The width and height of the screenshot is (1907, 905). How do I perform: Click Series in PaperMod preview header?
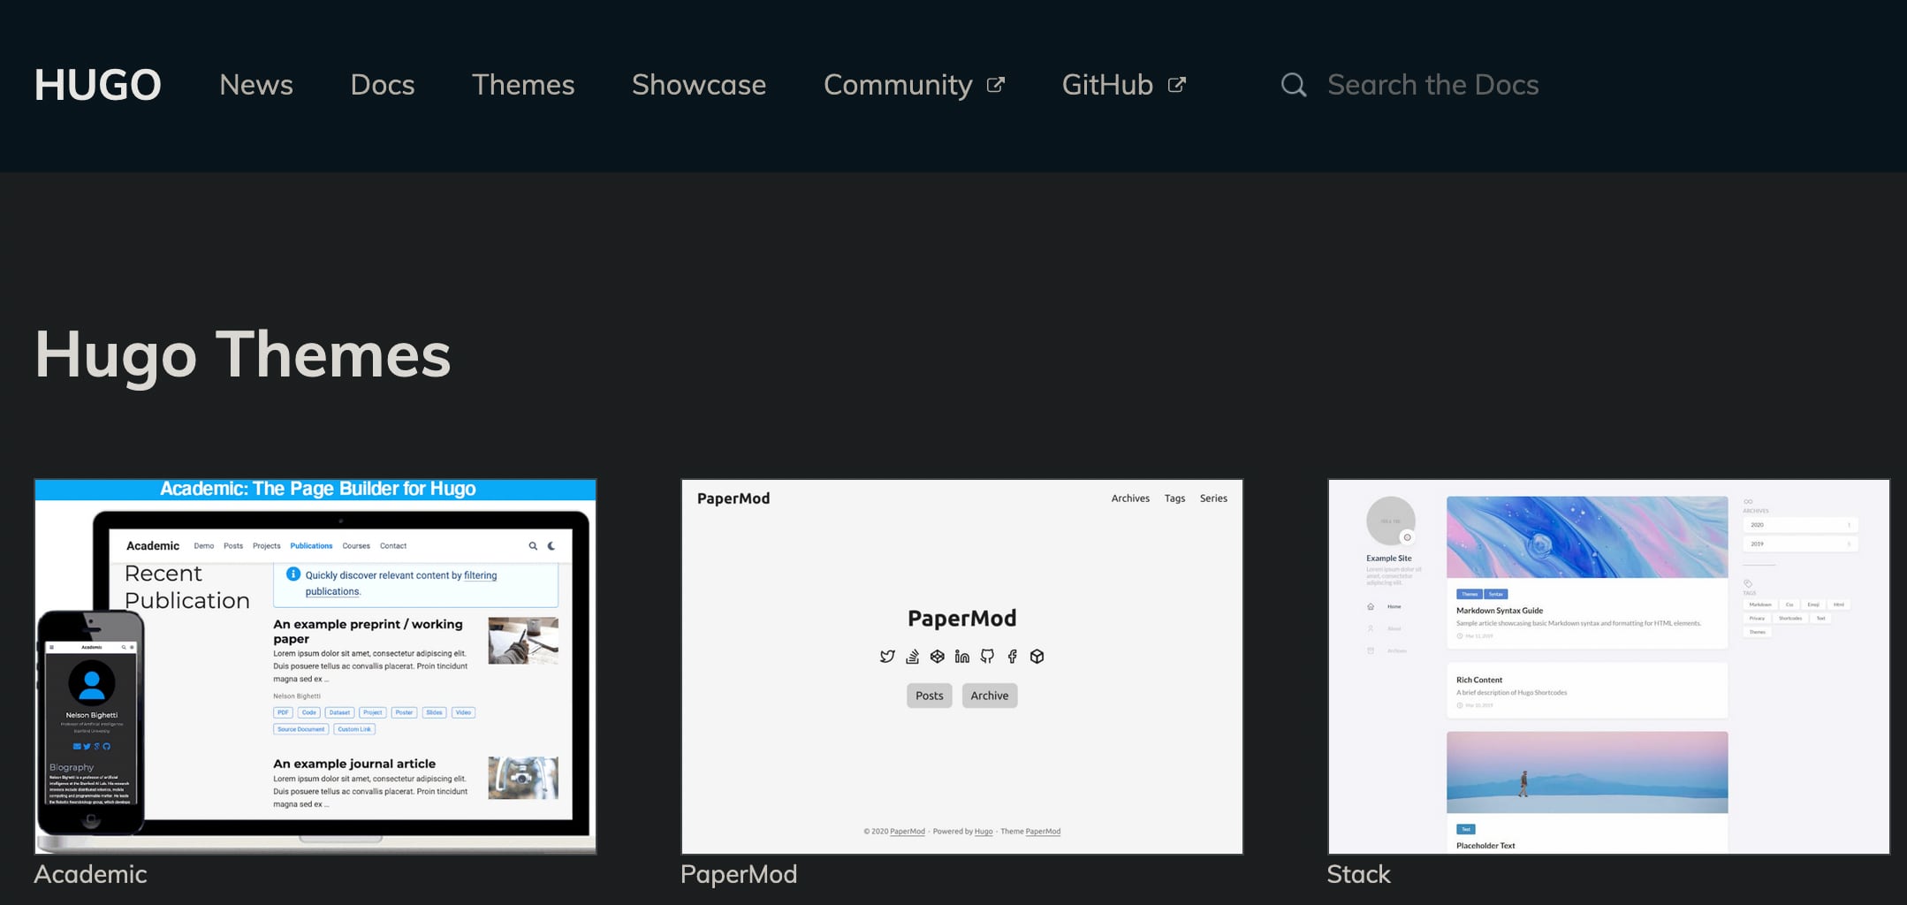1213,498
